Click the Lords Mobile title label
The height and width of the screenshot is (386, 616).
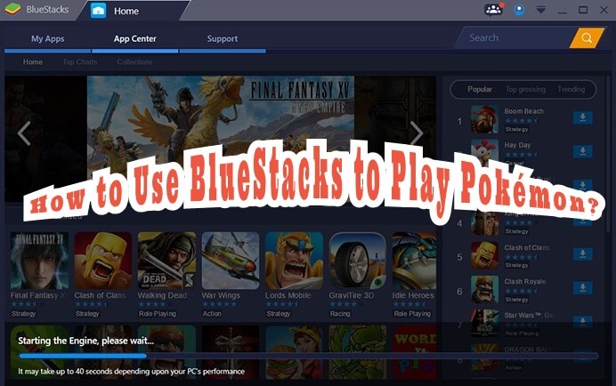tap(288, 295)
